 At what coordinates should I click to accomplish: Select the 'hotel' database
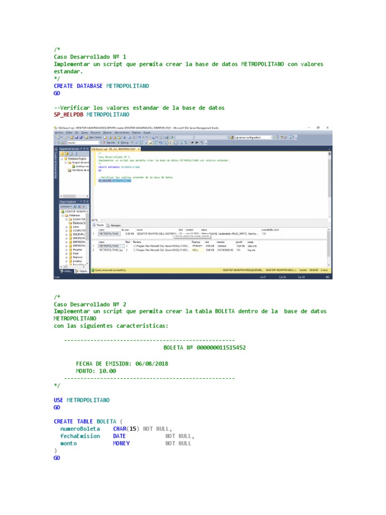click(x=75, y=253)
